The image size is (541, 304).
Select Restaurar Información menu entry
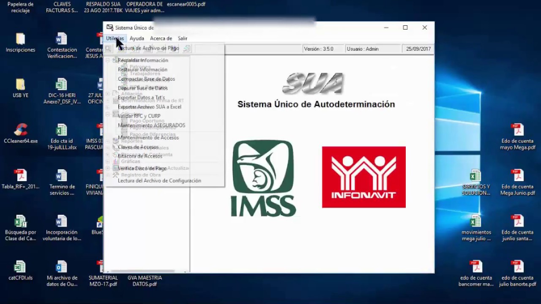tap(142, 70)
